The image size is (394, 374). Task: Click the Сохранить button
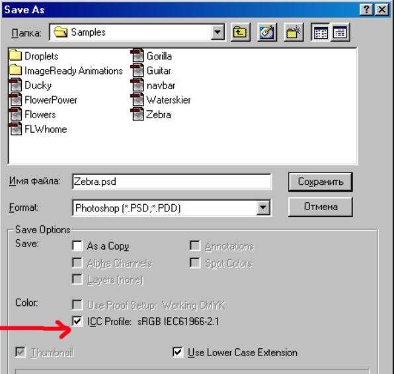tap(321, 182)
